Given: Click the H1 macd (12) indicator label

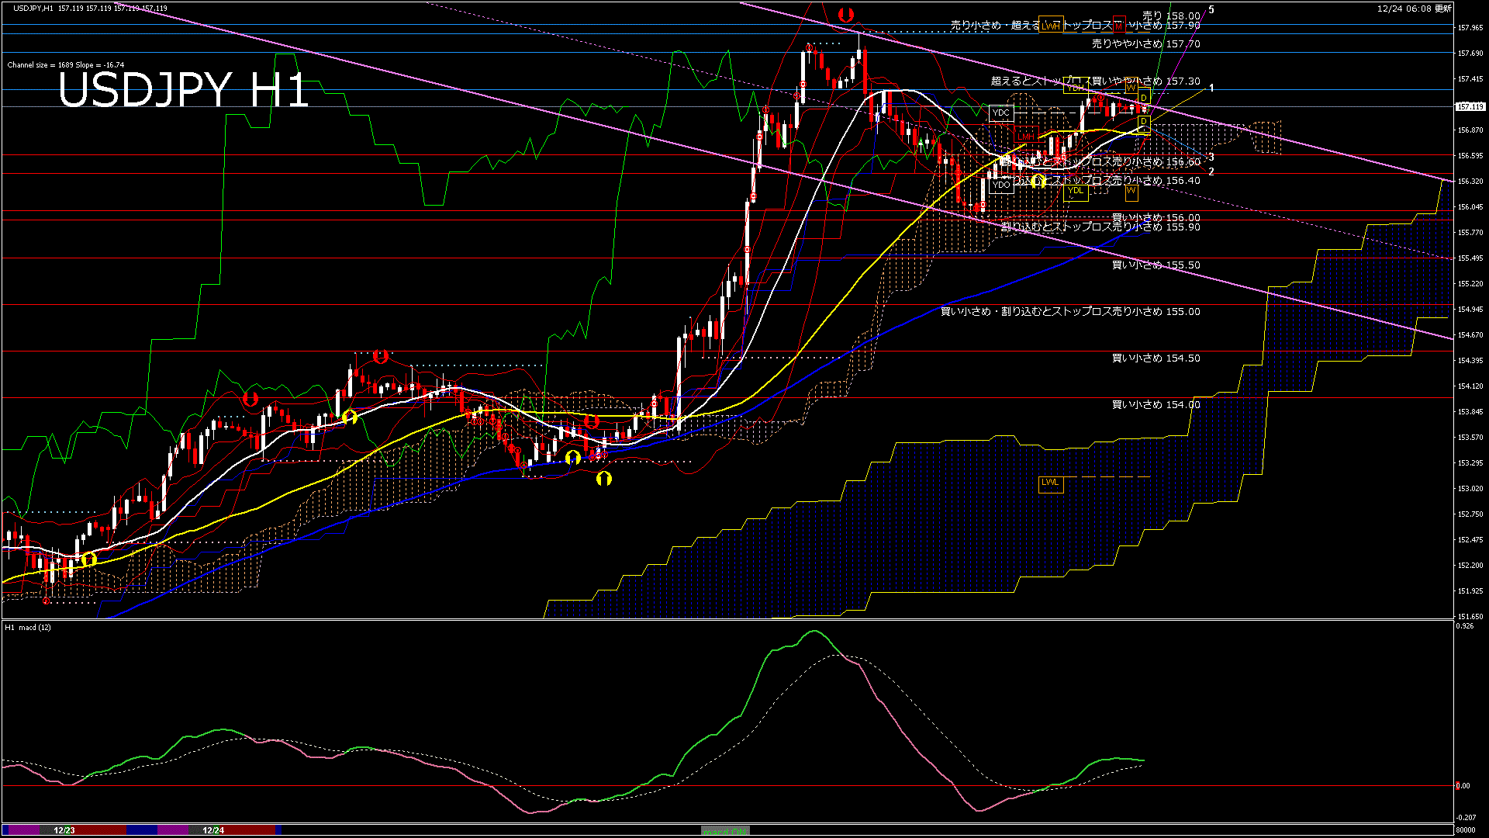Looking at the screenshot, I should pos(28,627).
